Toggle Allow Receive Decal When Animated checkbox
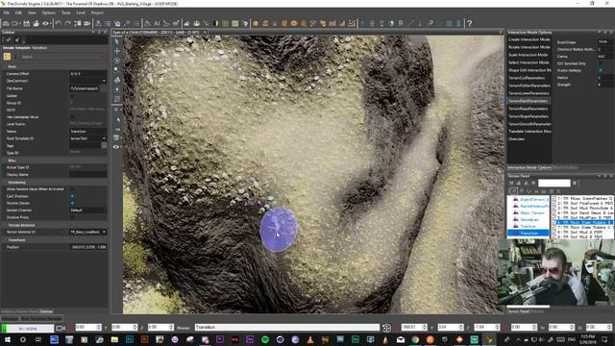Viewport: 615px width, 346px height. pos(72,189)
